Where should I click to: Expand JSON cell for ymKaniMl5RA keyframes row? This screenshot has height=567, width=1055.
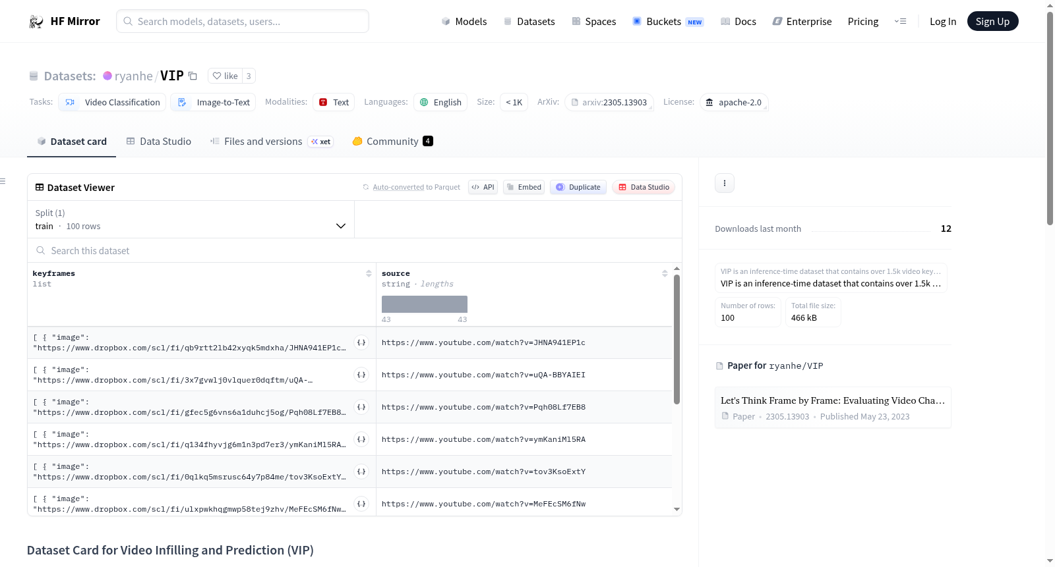pos(361,439)
